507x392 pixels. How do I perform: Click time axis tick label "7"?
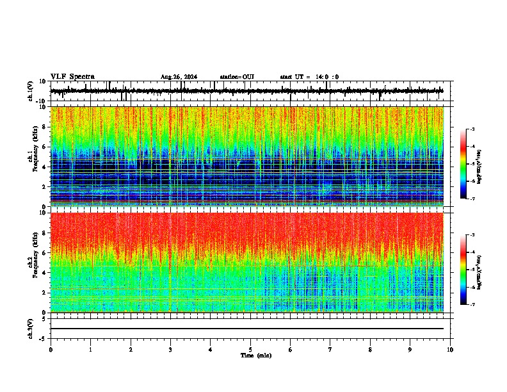(x=330, y=350)
